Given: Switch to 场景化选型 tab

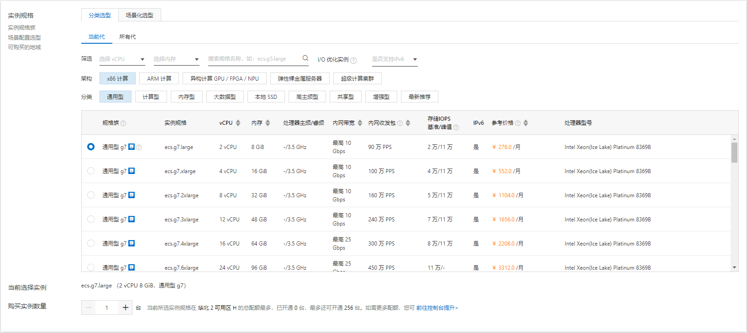Looking at the screenshot, I should click(140, 15).
